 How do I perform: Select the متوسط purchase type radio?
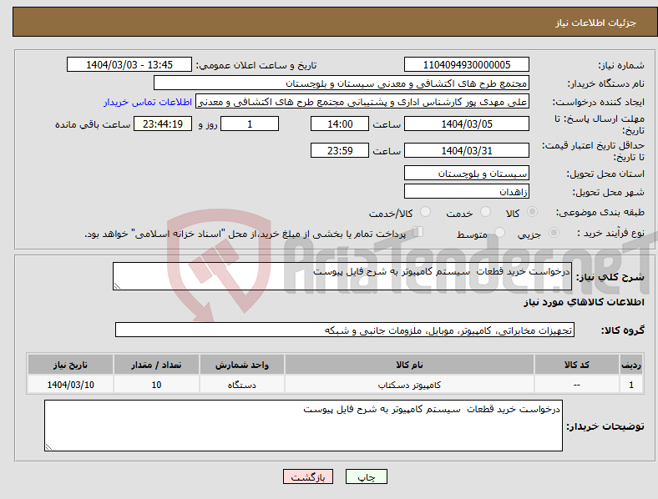pyautogui.click(x=499, y=233)
